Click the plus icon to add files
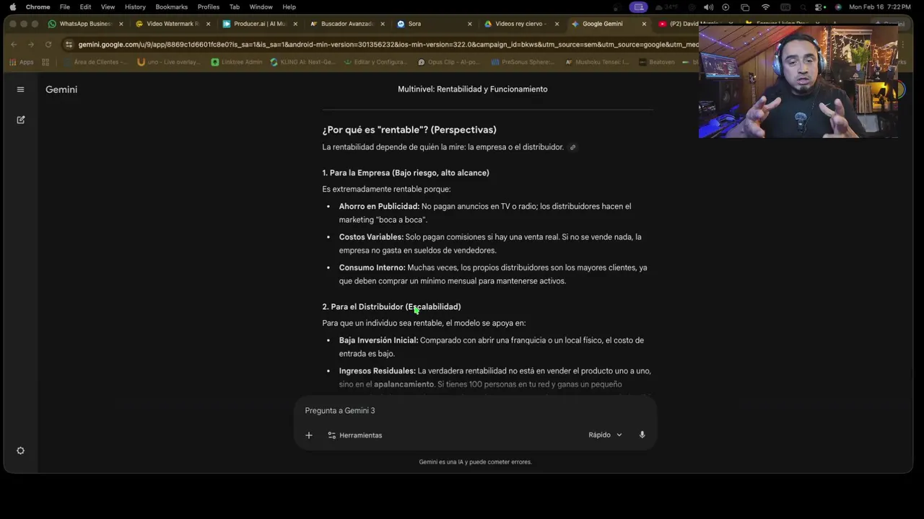The width and height of the screenshot is (924, 519). (308, 435)
